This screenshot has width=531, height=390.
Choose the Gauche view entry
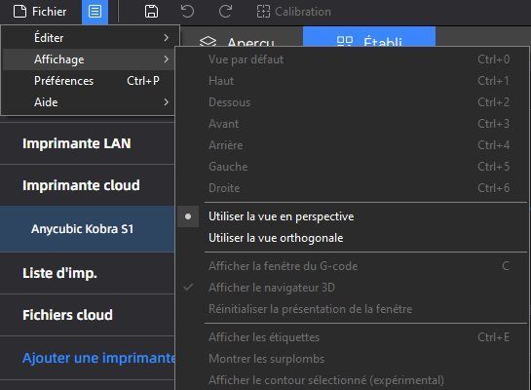352,167
